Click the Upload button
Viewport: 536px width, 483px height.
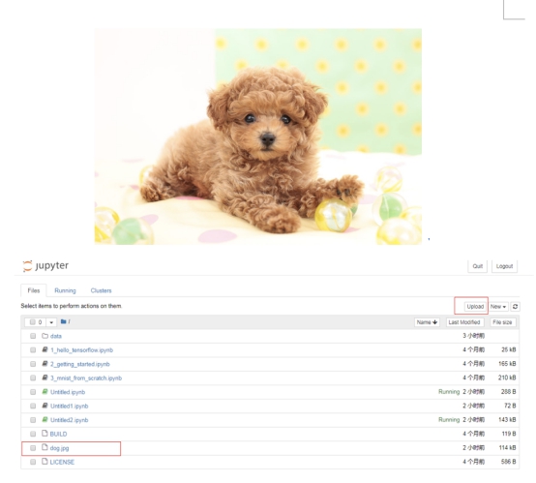475,307
